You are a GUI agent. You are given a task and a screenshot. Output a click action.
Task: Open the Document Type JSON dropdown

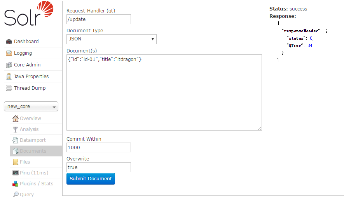(112, 39)
